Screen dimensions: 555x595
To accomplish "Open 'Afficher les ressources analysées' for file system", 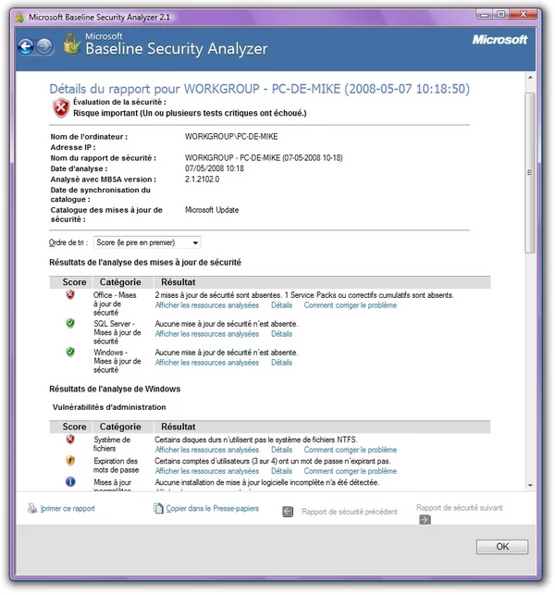I will 207,450.
